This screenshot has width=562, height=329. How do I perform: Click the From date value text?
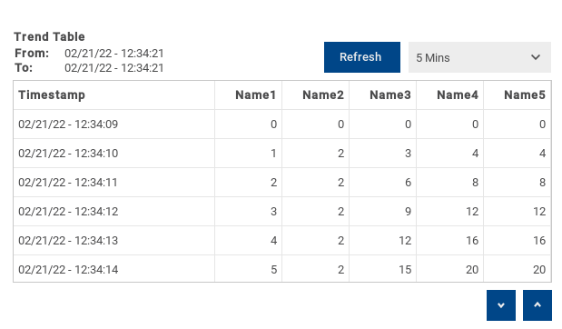coord(114,54)
